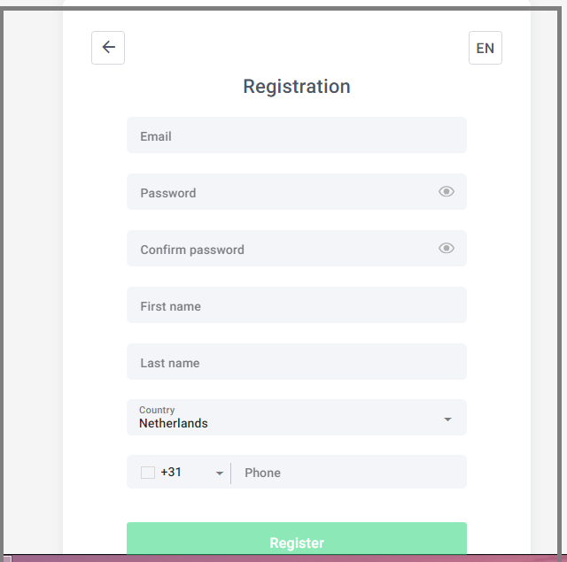This screenshot has height=562, width=567.
Task: Click the Registration heading
Action: [297, 87]
